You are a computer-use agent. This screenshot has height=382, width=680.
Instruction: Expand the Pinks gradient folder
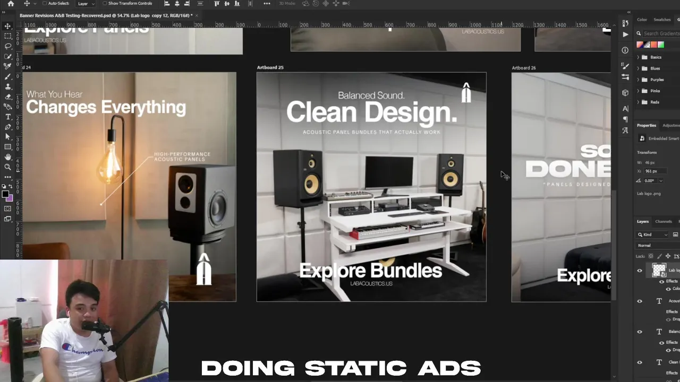click(638, 91)
